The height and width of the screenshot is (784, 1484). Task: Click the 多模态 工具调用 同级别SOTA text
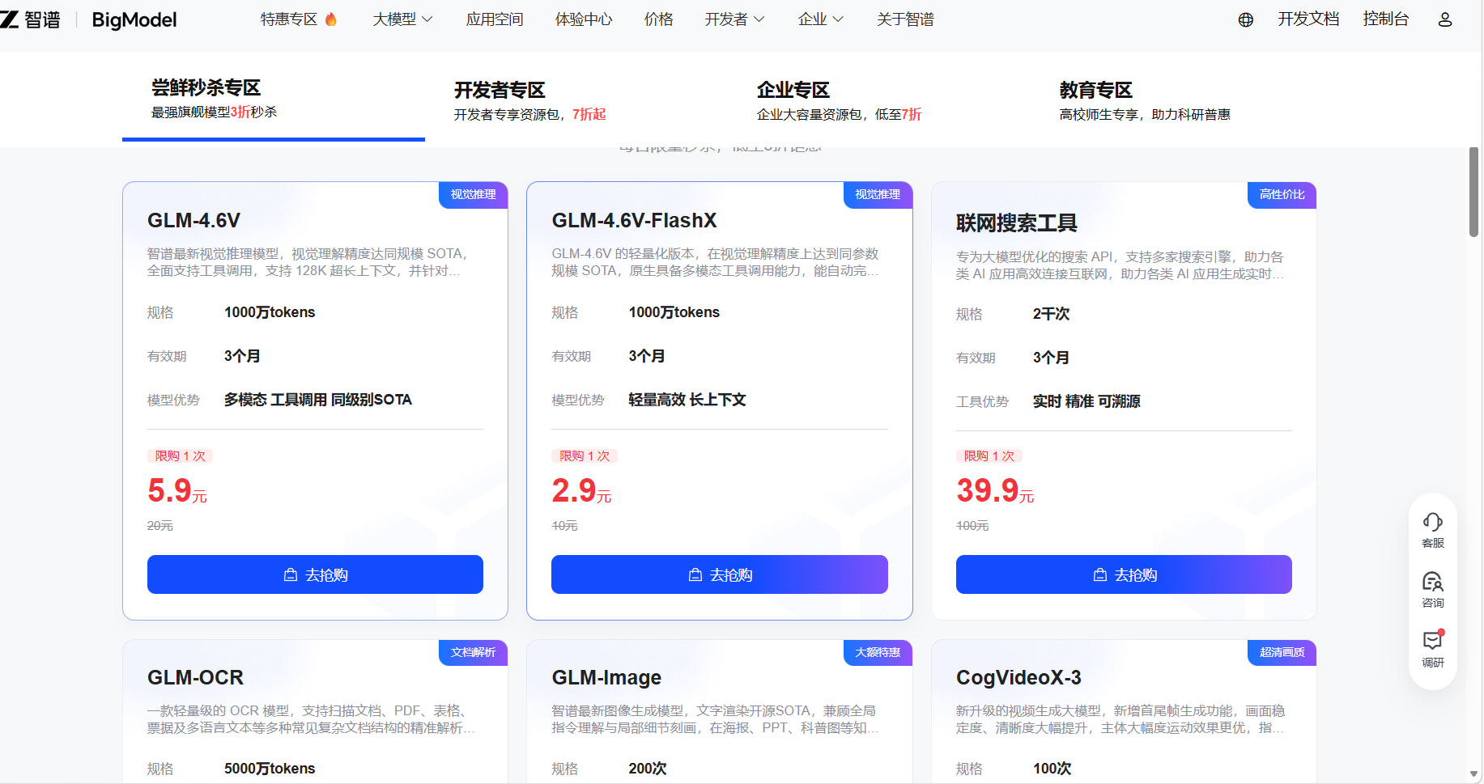(318, 400)
